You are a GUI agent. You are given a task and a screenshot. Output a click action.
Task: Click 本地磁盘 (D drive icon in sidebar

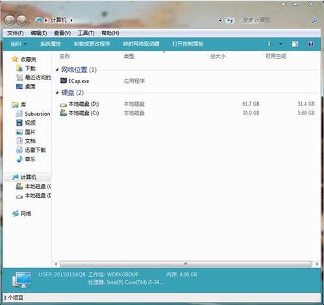click(x=19, y=196)
